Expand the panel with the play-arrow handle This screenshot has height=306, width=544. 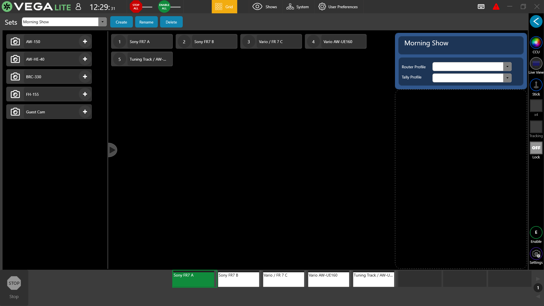pos(112,150)
